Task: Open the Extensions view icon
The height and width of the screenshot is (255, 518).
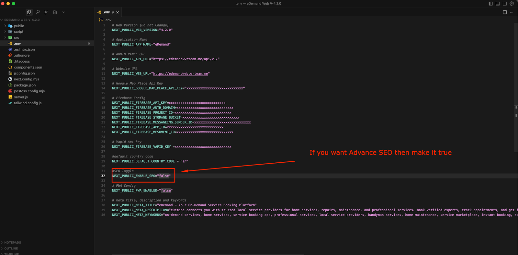Action: 55,12
